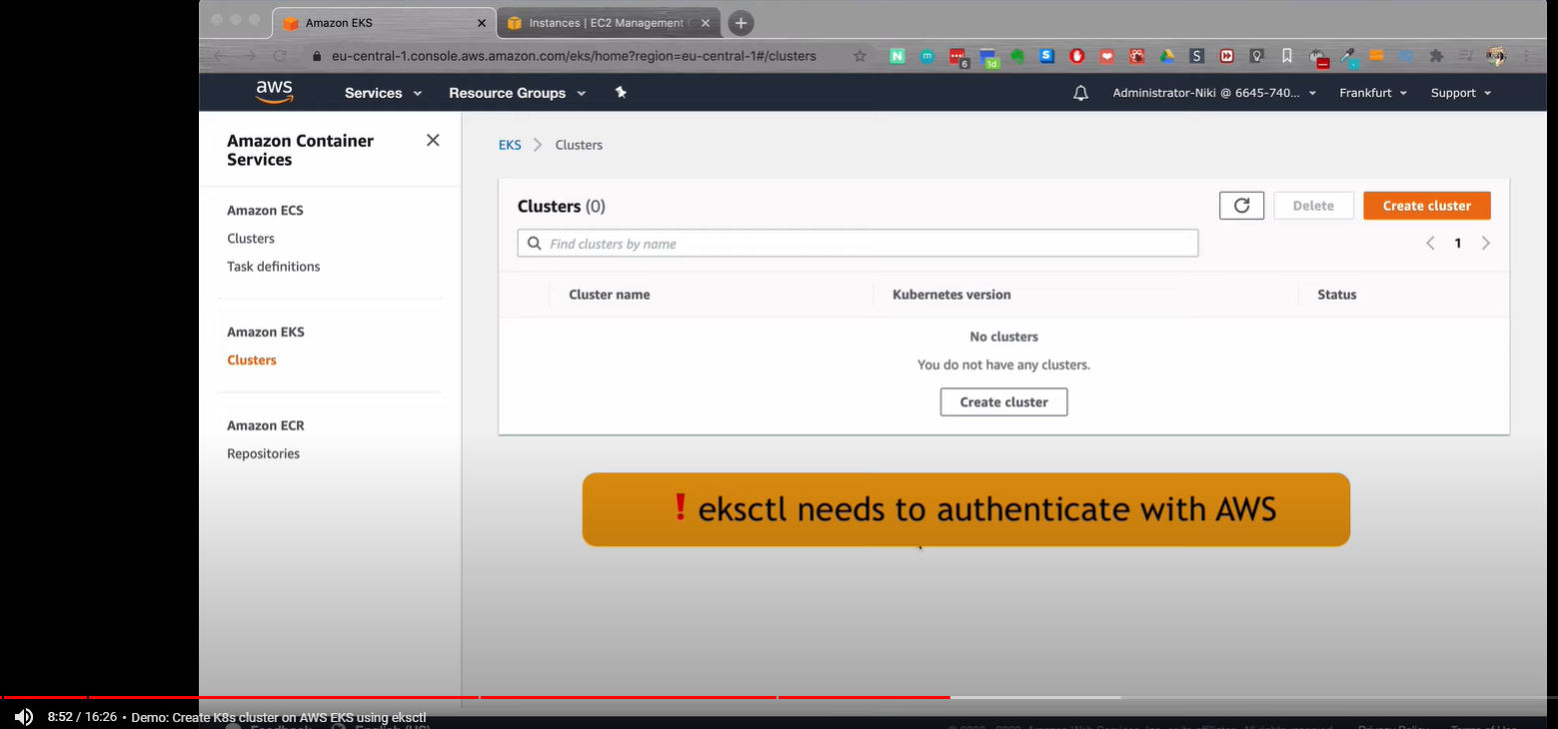Open a new browser tab

(x=741, y=23)
